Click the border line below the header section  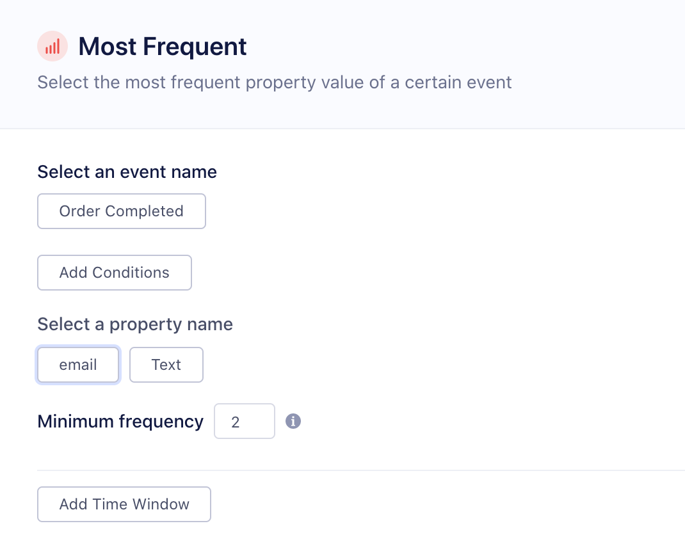pyautogui.click(x=342, y=129)
